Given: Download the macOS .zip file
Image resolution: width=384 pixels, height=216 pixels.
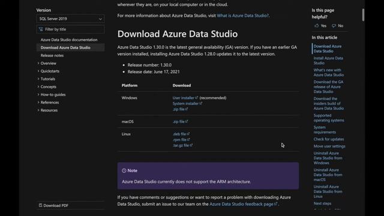Looking at the screenshot, I should 180,121.
